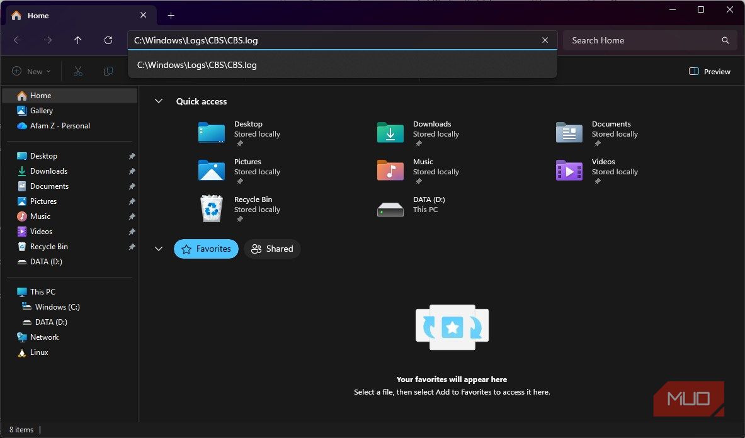Clear the address bar text
This screenshot has width=745, height=438.
[x=545, y=40]
